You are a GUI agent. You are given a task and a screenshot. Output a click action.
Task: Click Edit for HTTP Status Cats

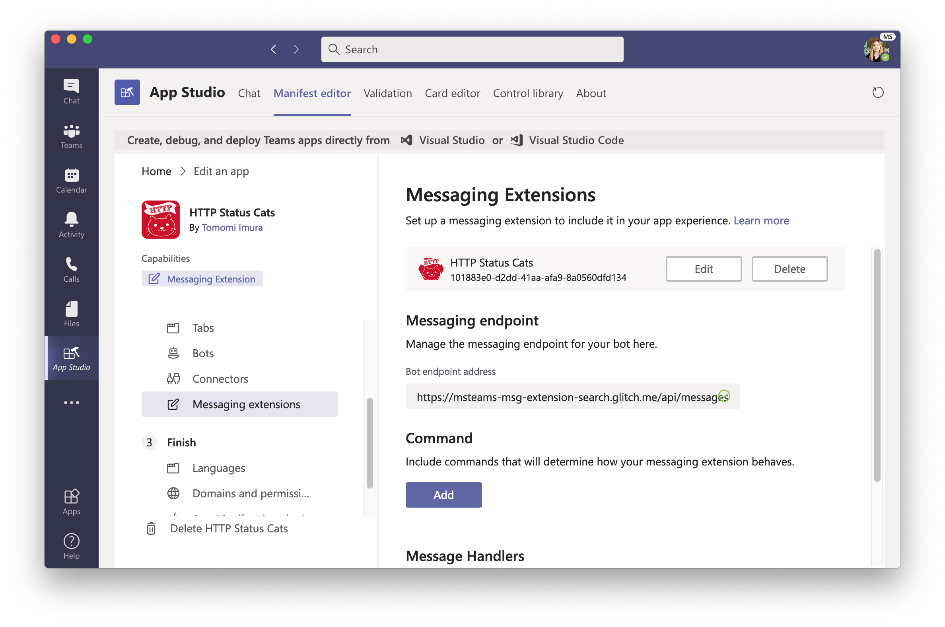703,269
